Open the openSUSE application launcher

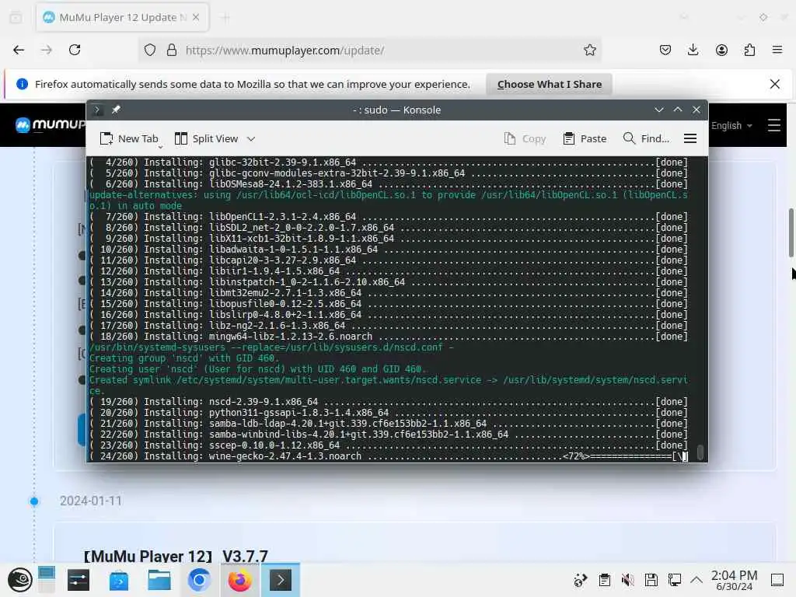(19, 580)
